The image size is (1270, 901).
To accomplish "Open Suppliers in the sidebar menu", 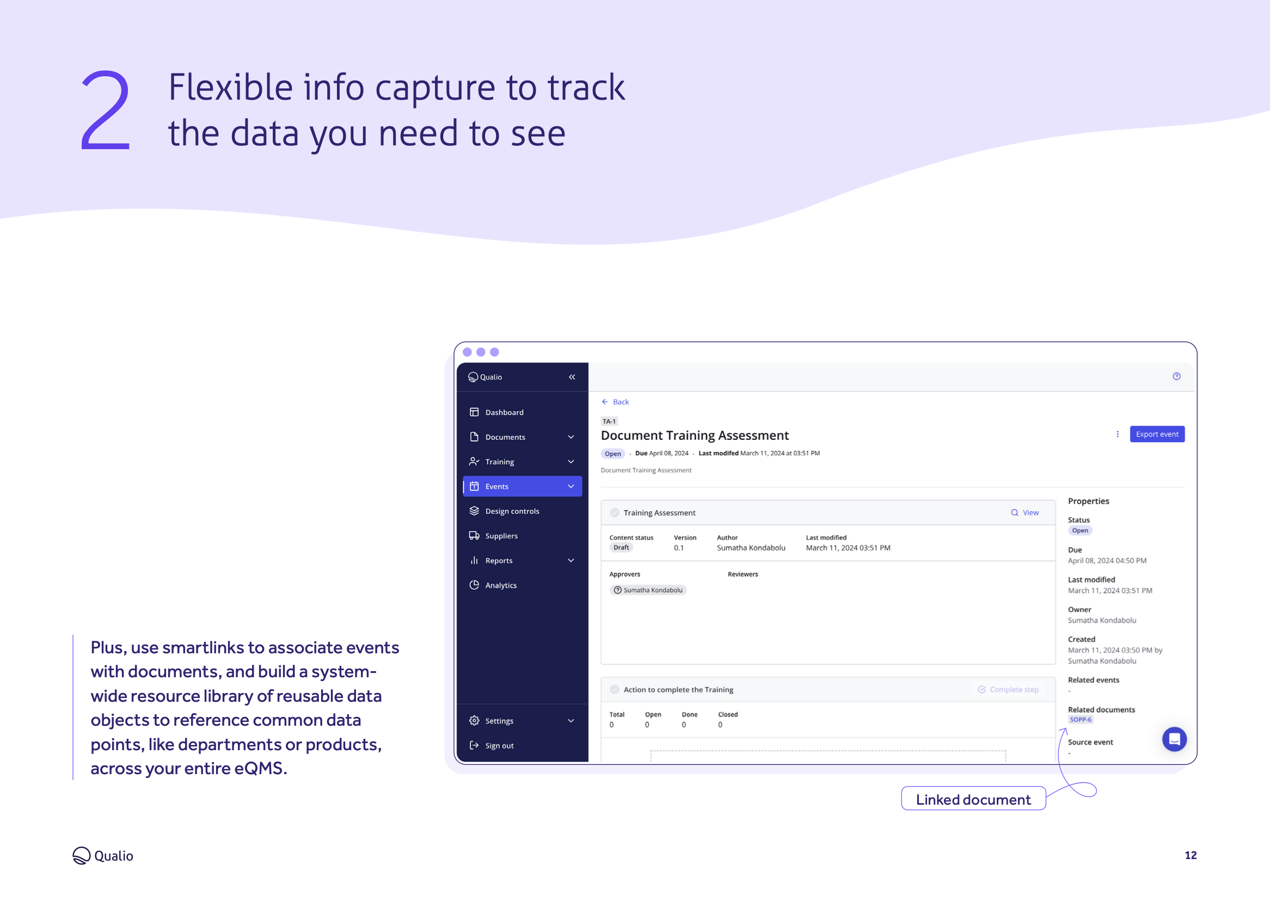I will (523, 536).
